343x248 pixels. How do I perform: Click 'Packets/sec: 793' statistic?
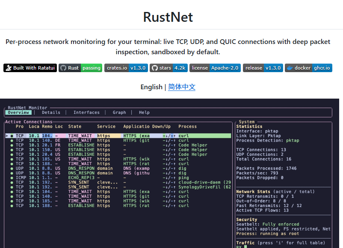(257, 173)
